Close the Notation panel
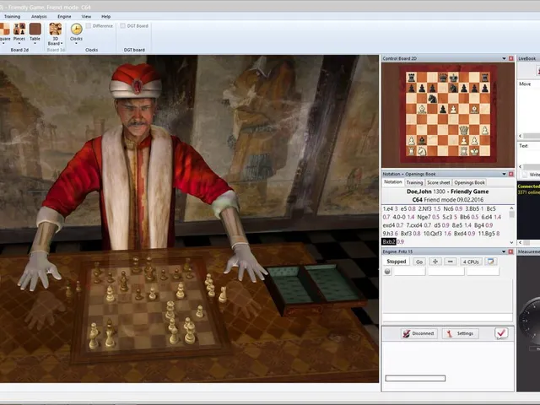Image resolution: width=540 pixels, height=405 pixels. [x=511, y=174]
